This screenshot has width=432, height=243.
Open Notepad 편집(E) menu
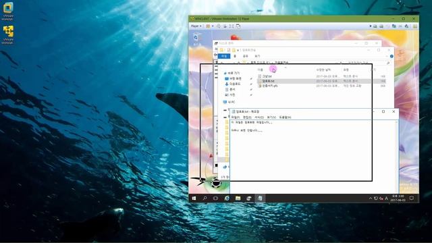coord(247,117)
